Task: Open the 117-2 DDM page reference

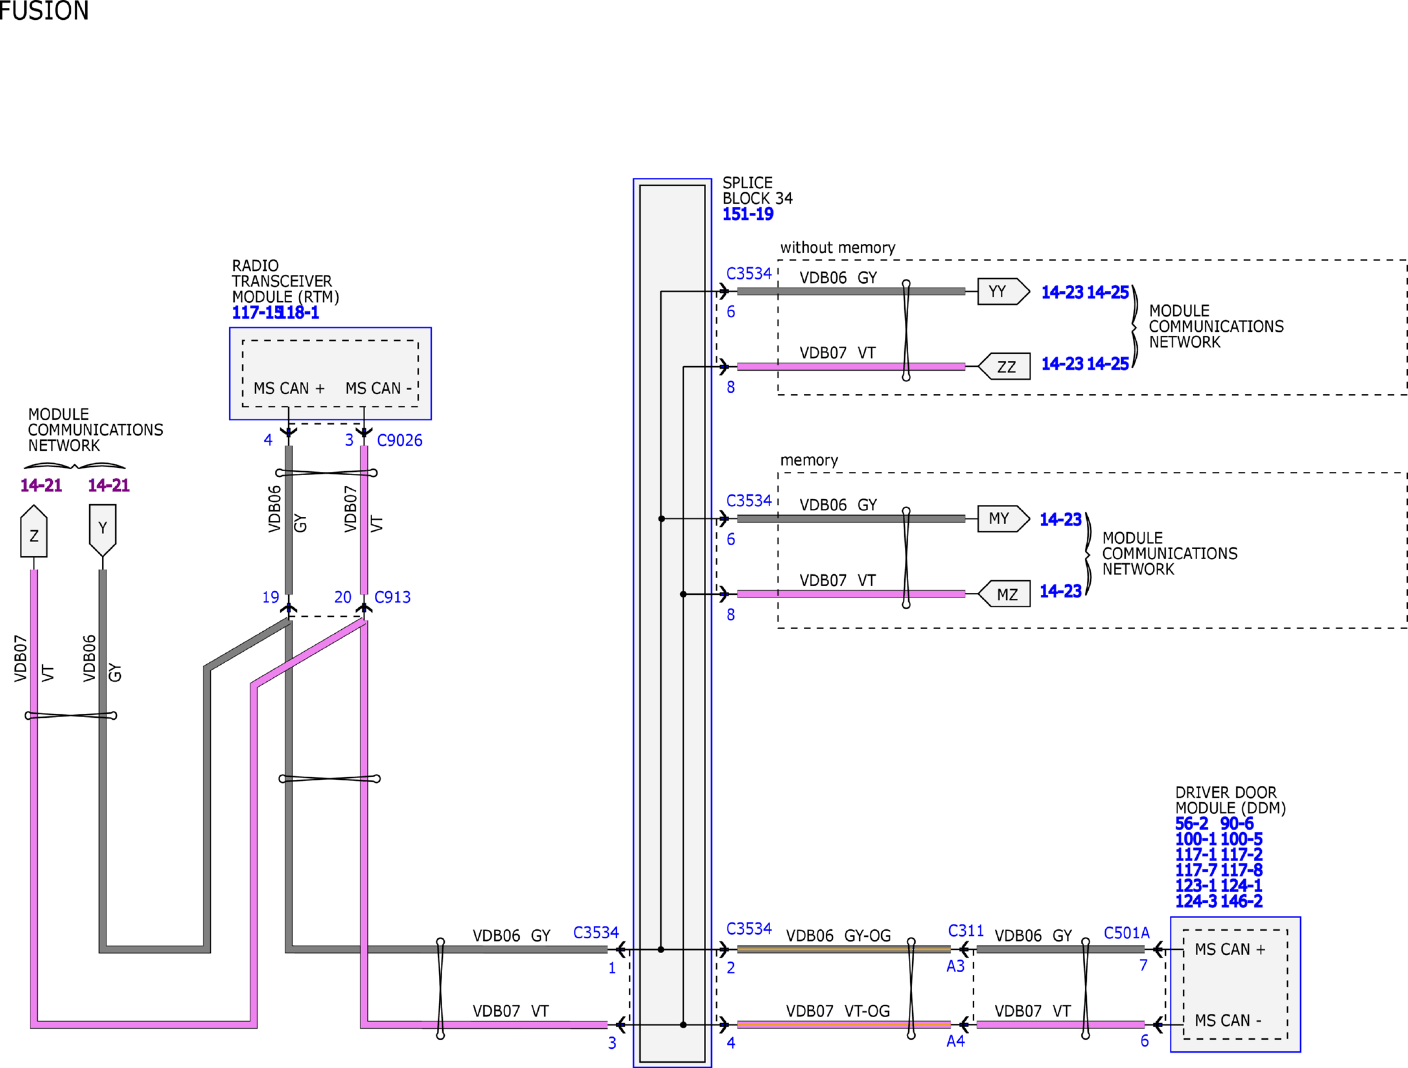Action: click(x=1241, y=855)
